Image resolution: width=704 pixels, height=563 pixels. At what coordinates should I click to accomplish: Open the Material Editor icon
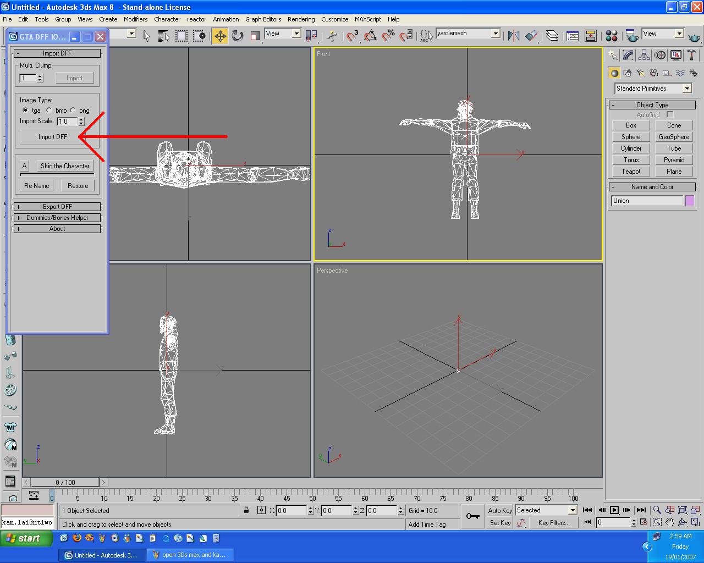click(x=611, y=36)
